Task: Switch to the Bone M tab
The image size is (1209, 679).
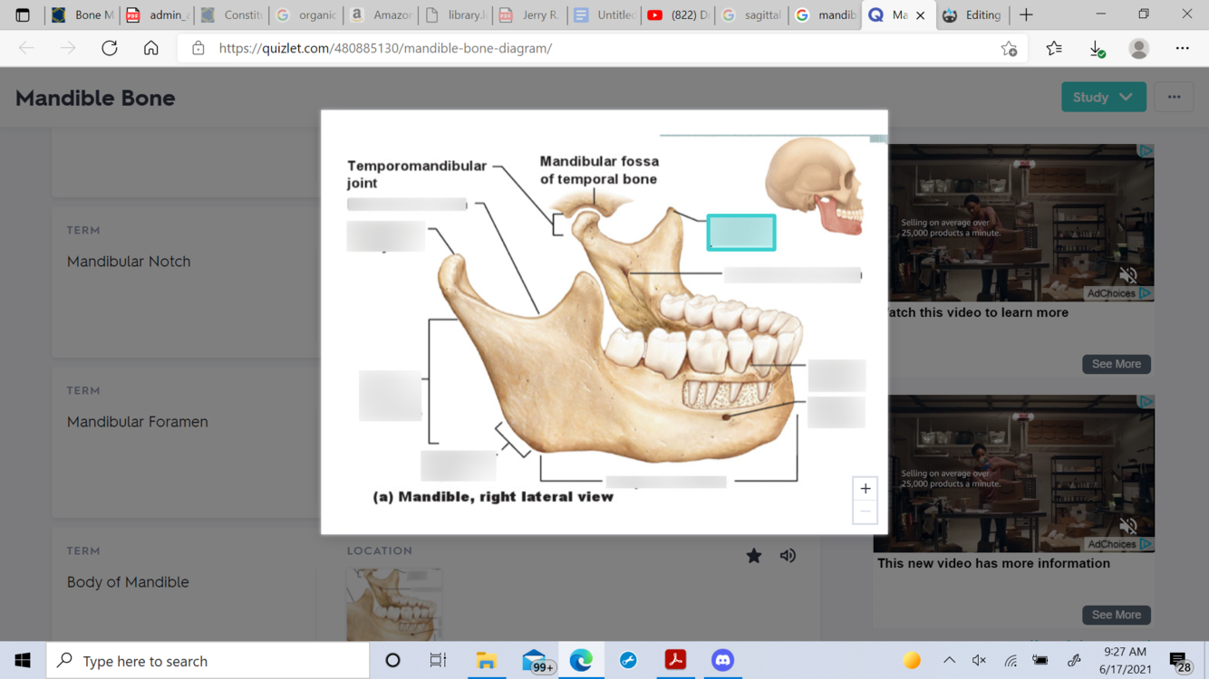Action: (x=82, y=14)
